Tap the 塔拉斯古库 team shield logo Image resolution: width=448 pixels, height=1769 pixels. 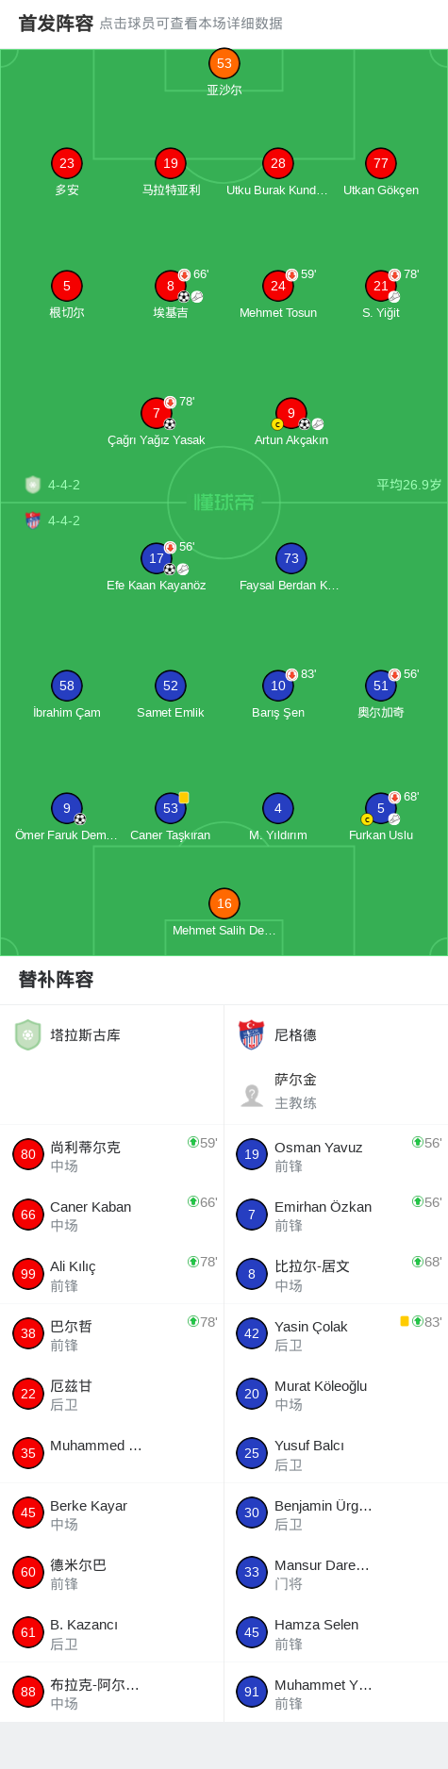point(28,1034)
